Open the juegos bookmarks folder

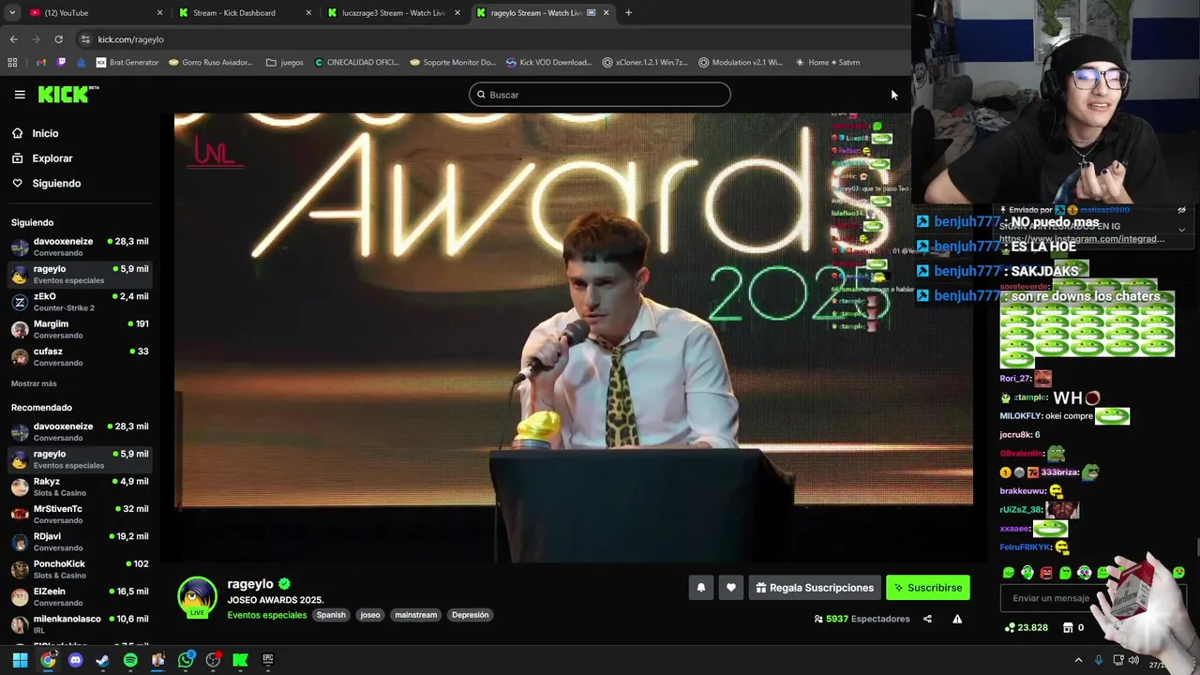tap(285, 63)
